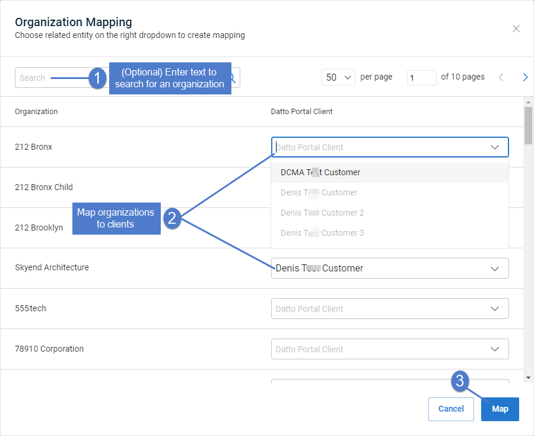This screenshot has width=534, height=436.
Task: Click the Skyend Architecture organization name
Action: point(52,268)
